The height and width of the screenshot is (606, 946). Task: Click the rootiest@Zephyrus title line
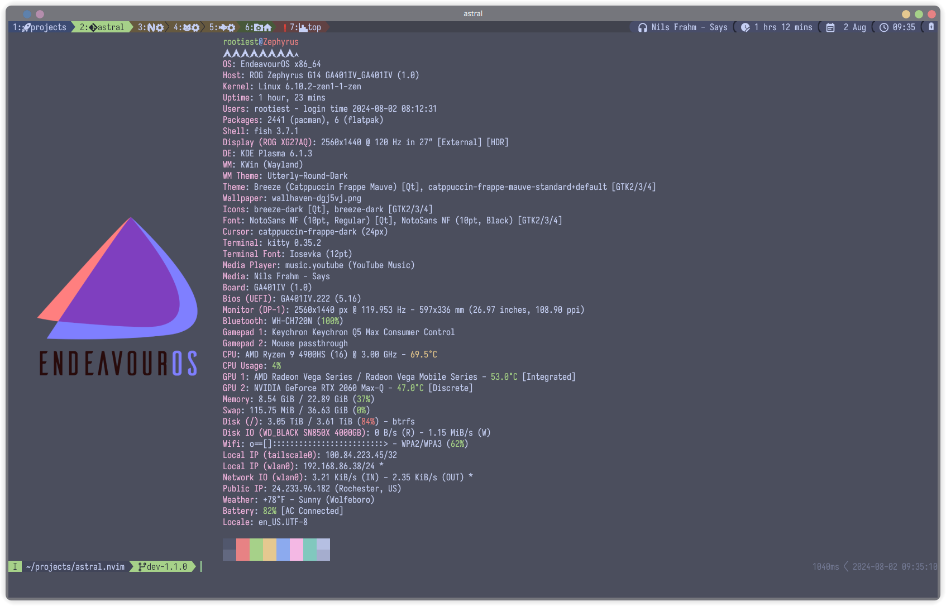click(261, 42)
